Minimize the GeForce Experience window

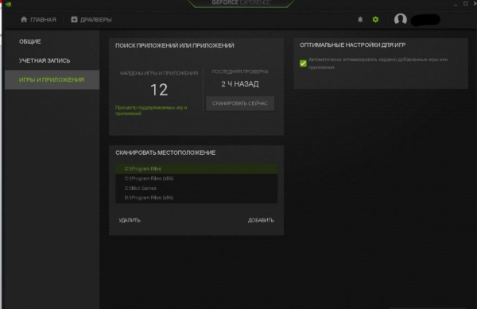[456, 4]
